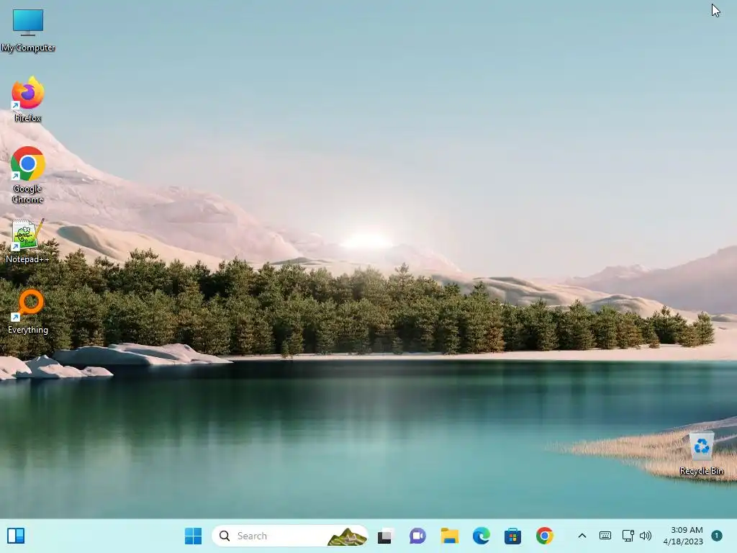Select the Notepad++ desktop shortcut
Viewport: 737px width, 553px height.
28,240
